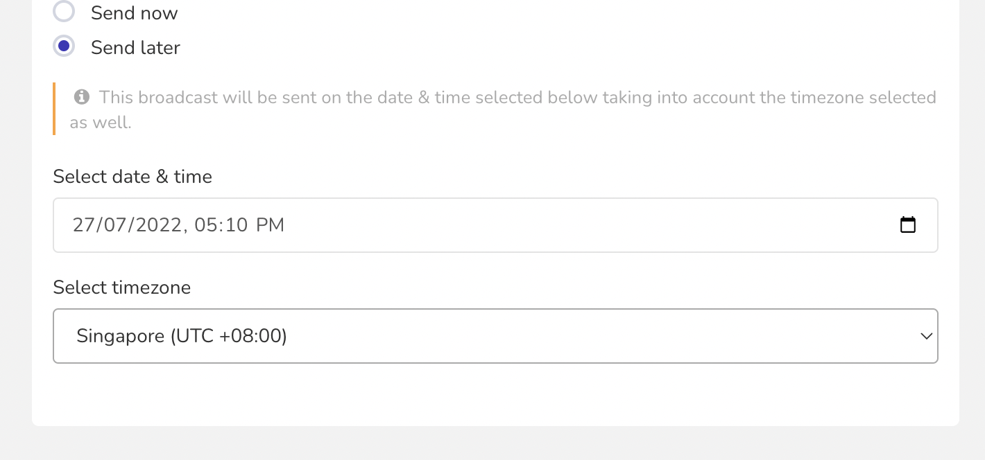Click the "Select date & time" label

coord(132,177)
